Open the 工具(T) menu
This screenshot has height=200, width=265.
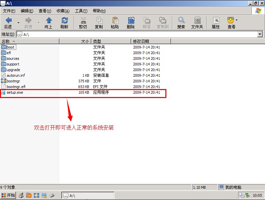[81, 11]
